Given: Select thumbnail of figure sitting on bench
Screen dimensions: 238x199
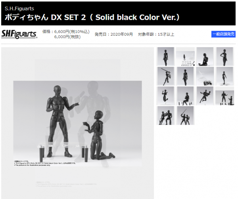Looking at the screenshot, I should click(x=185, y=96).
